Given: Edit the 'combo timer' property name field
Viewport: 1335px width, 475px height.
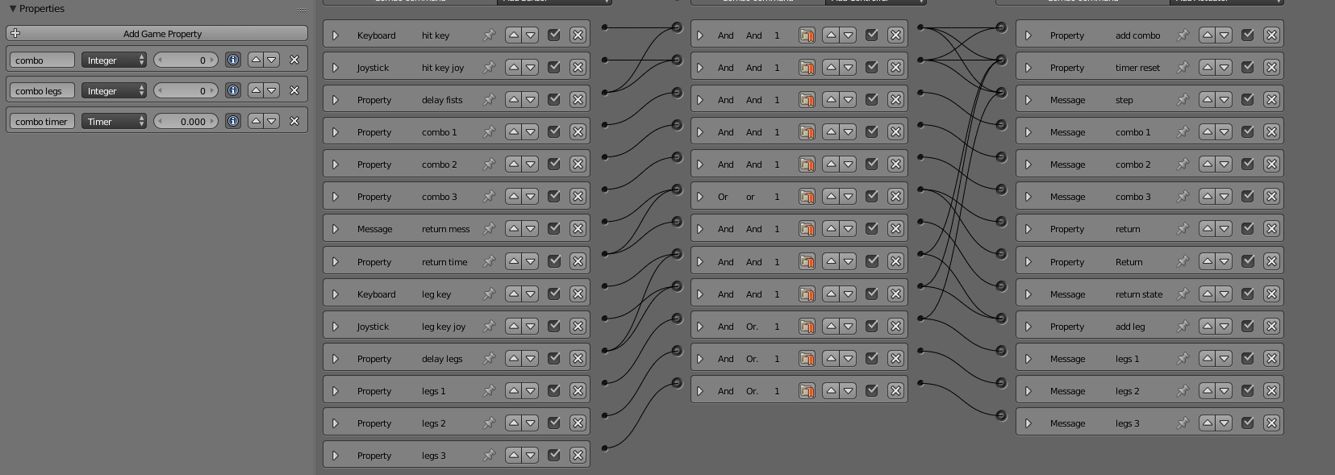Looking at the screenshot, I should tap(42, 121).
